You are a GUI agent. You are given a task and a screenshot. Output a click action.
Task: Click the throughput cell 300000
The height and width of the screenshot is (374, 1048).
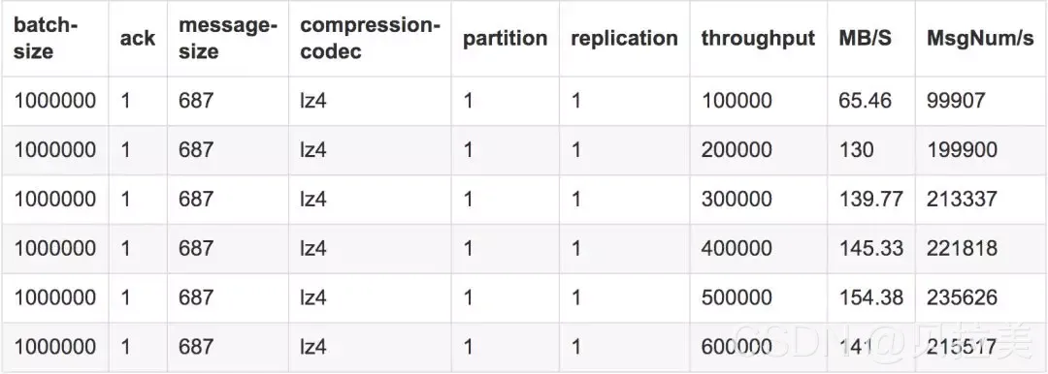(x=737, y=199)
